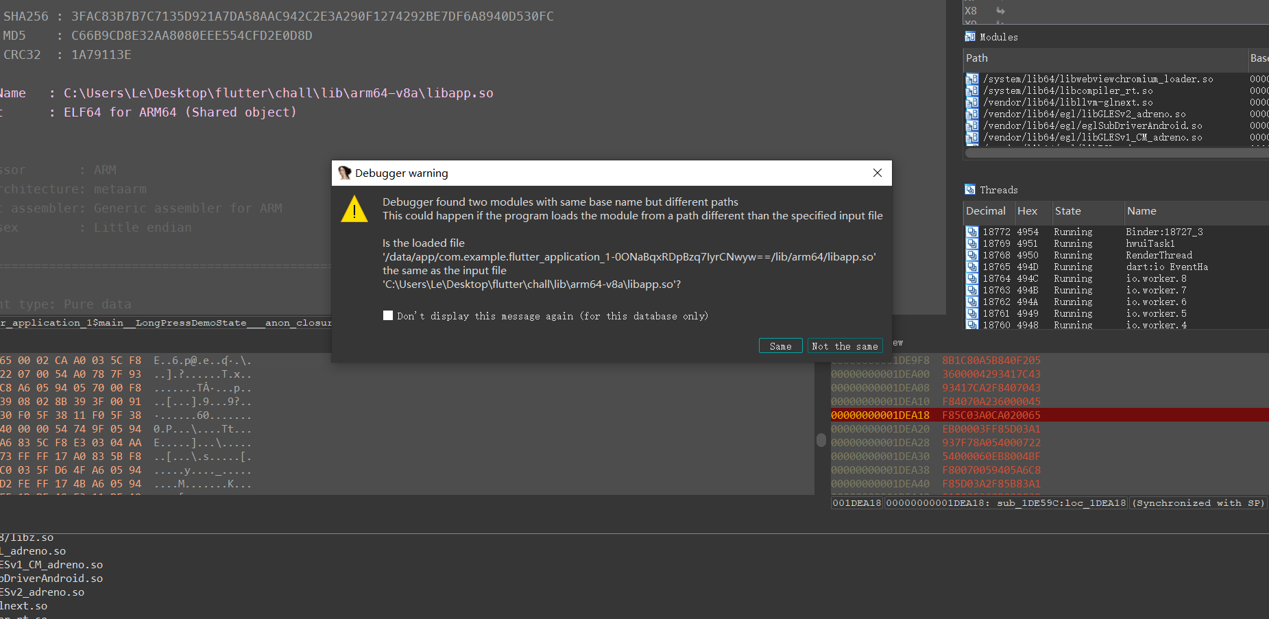Viewport: 1269px width, 619px height.
Task: Click the thread icon for dart:io EventHa
Action: [972, 267]
